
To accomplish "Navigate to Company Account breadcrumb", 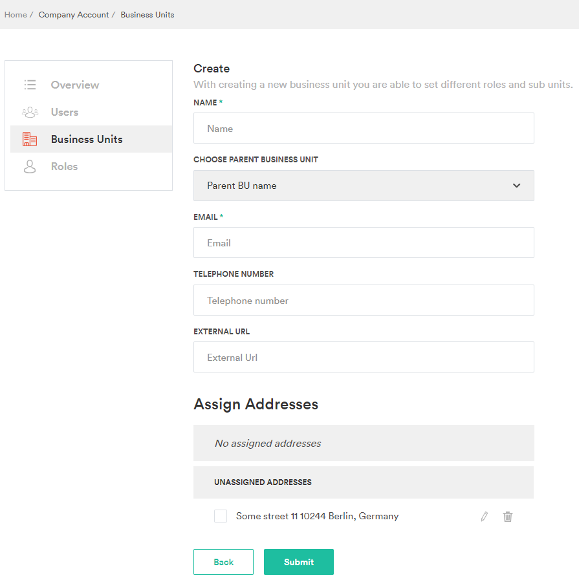I will pos(74,15).
